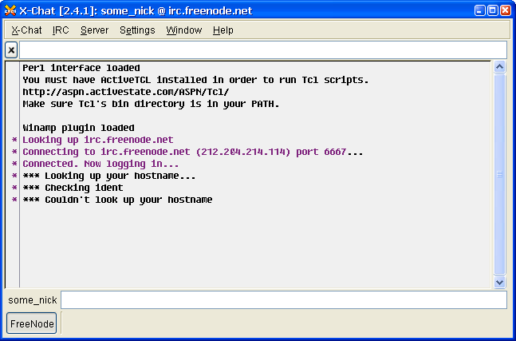Open the Settings menu

[x=137, y=30]
